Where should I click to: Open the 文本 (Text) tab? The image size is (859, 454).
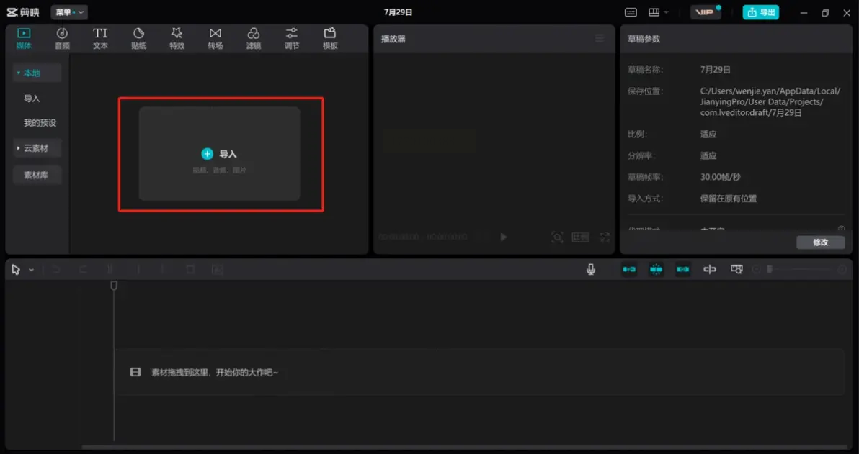100,39
